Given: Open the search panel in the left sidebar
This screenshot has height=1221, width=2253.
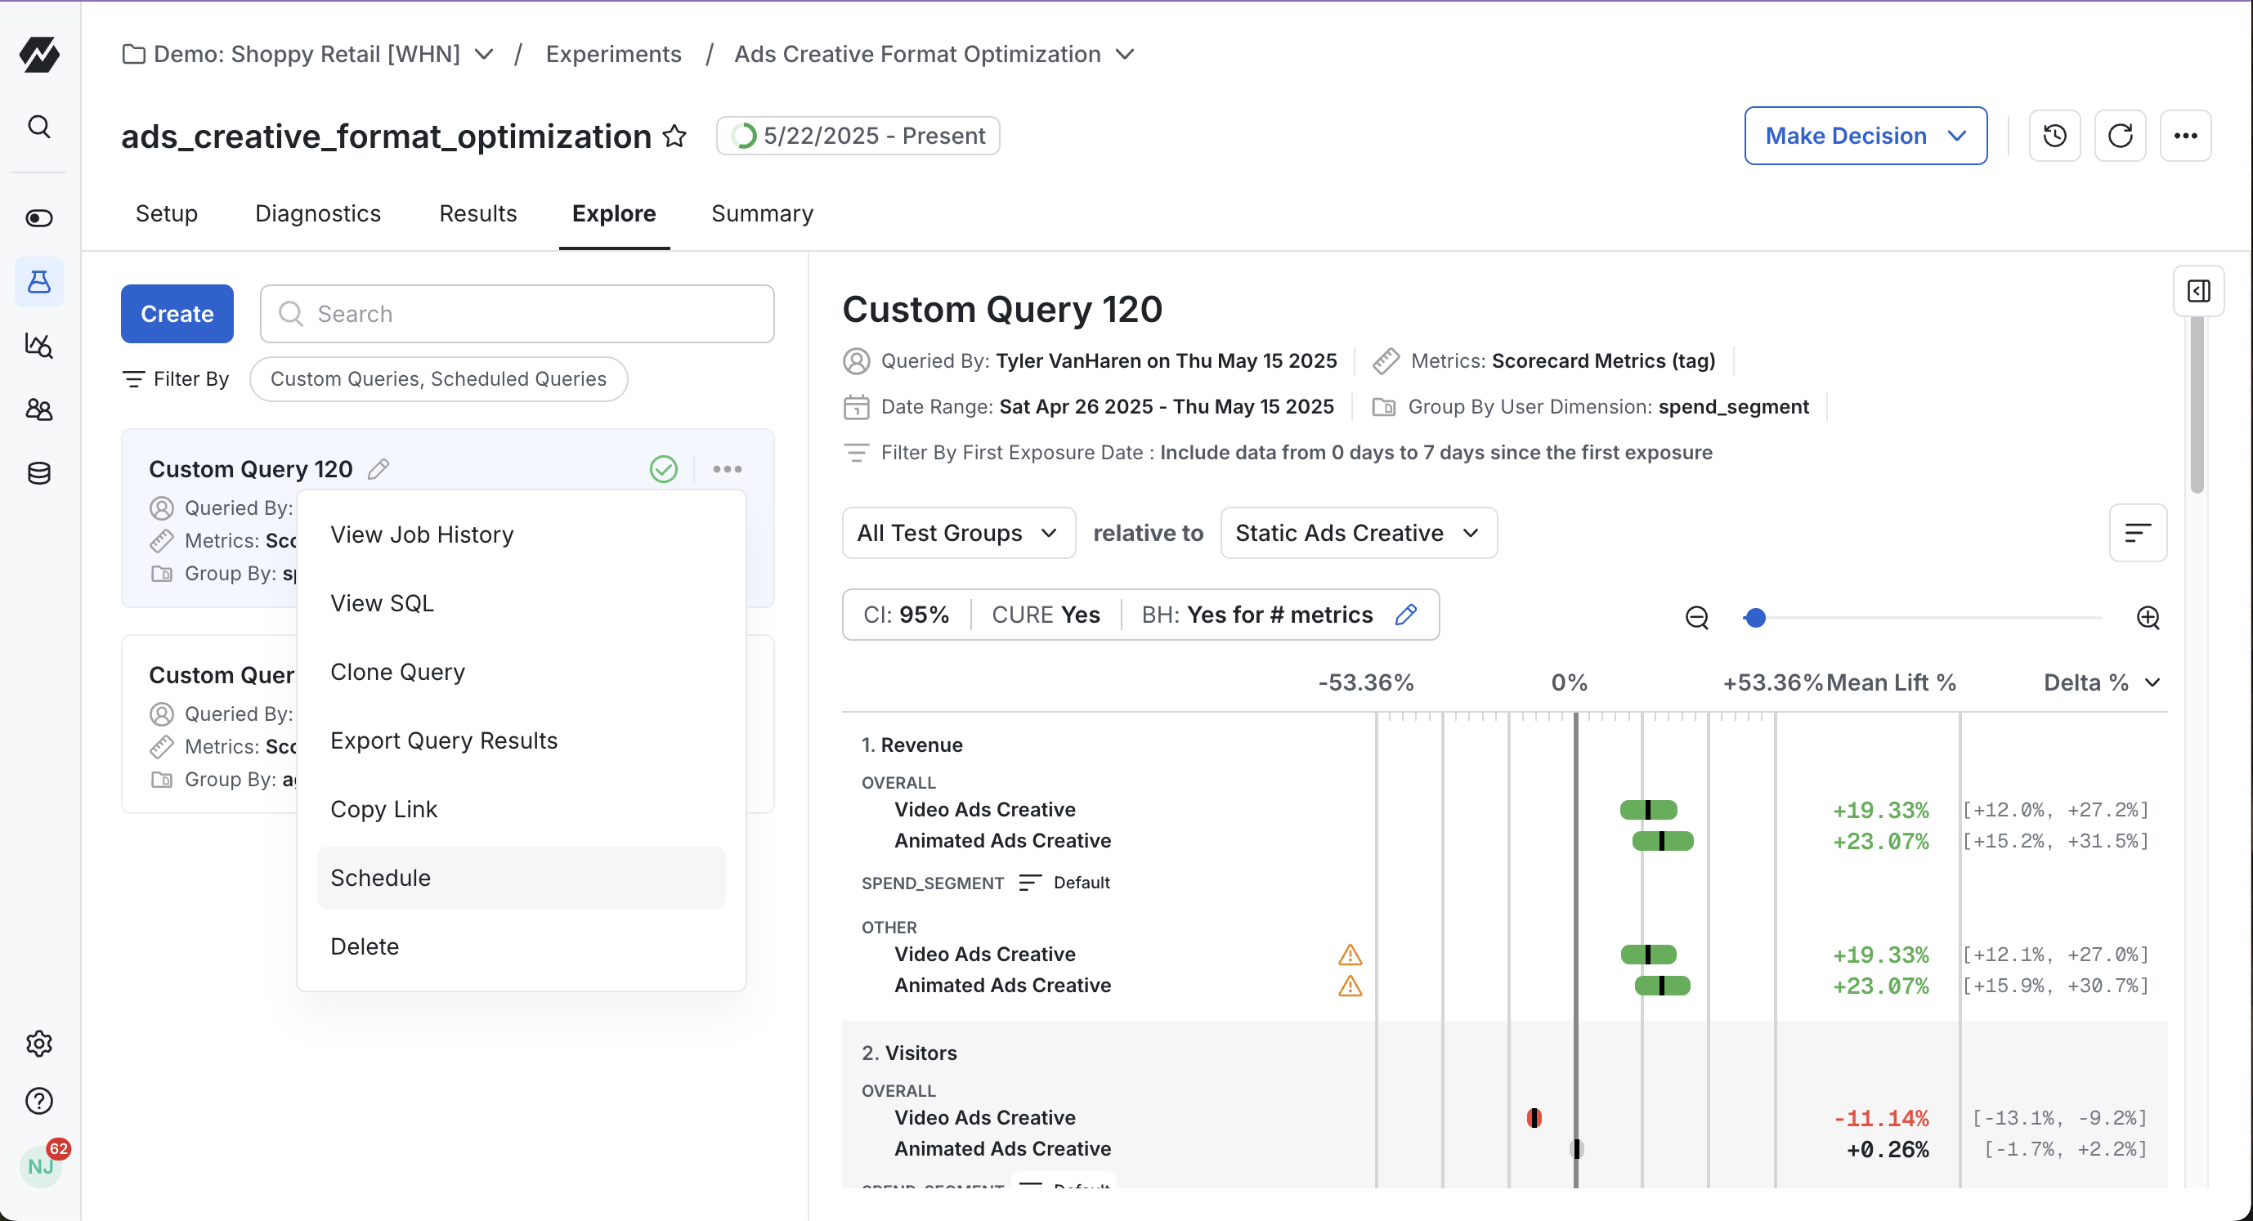Looking at the screenshot, I should [39, 126].
